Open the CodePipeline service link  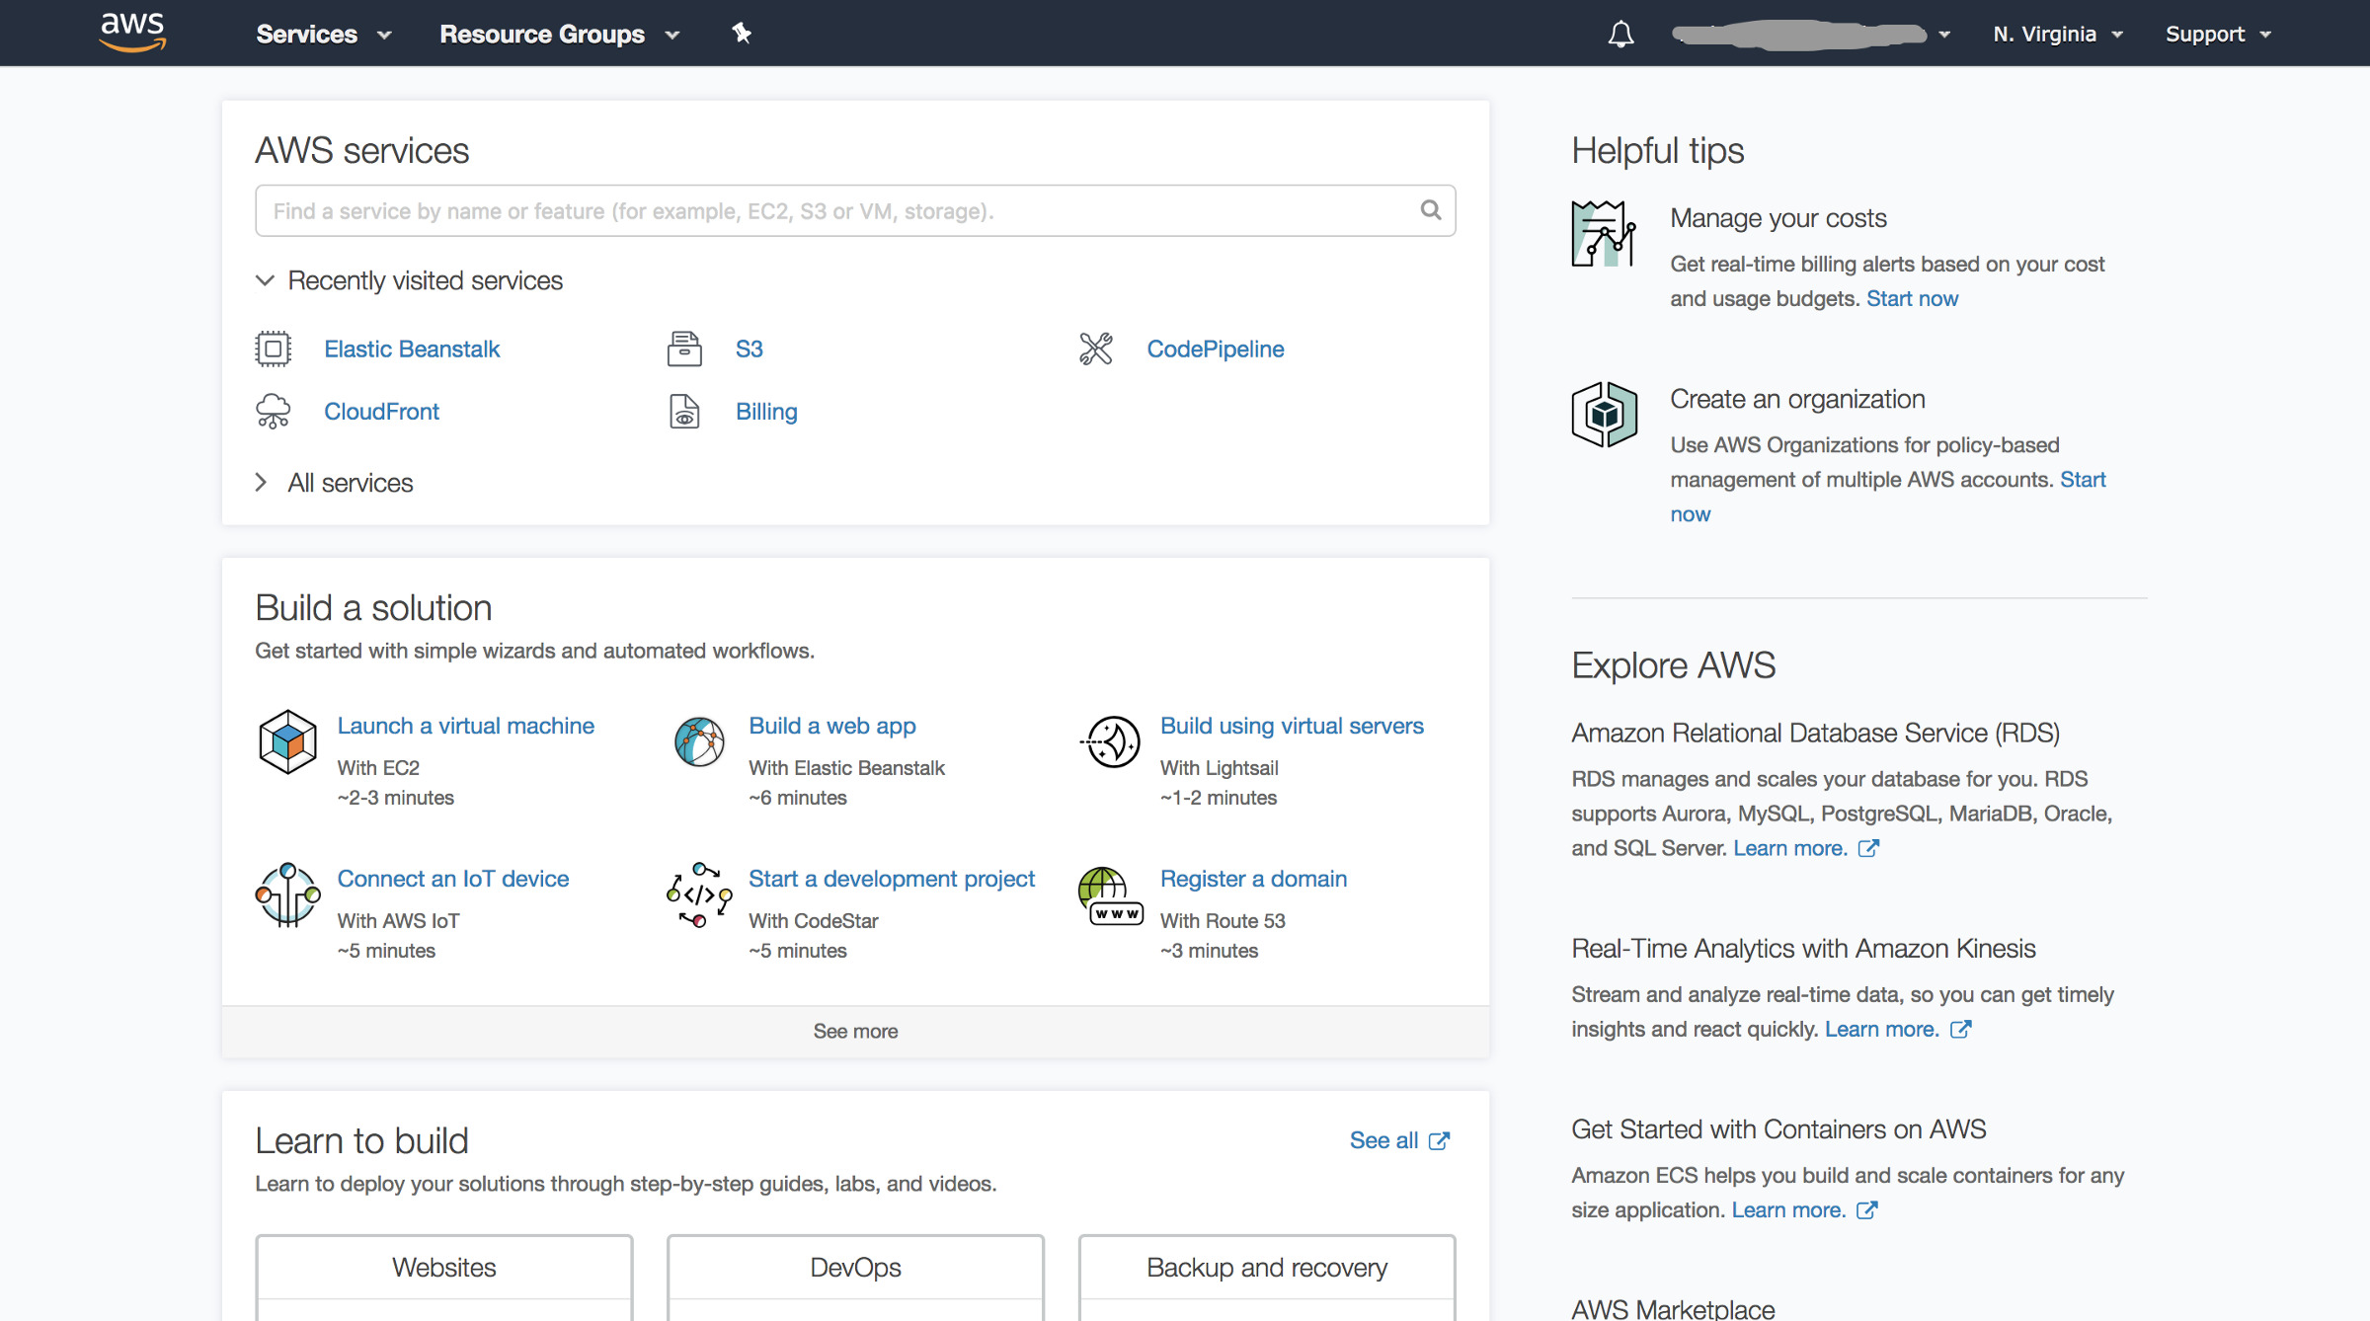1215,349
